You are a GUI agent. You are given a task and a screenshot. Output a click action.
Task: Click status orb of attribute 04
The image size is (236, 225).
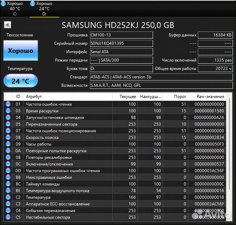point(8,117)
